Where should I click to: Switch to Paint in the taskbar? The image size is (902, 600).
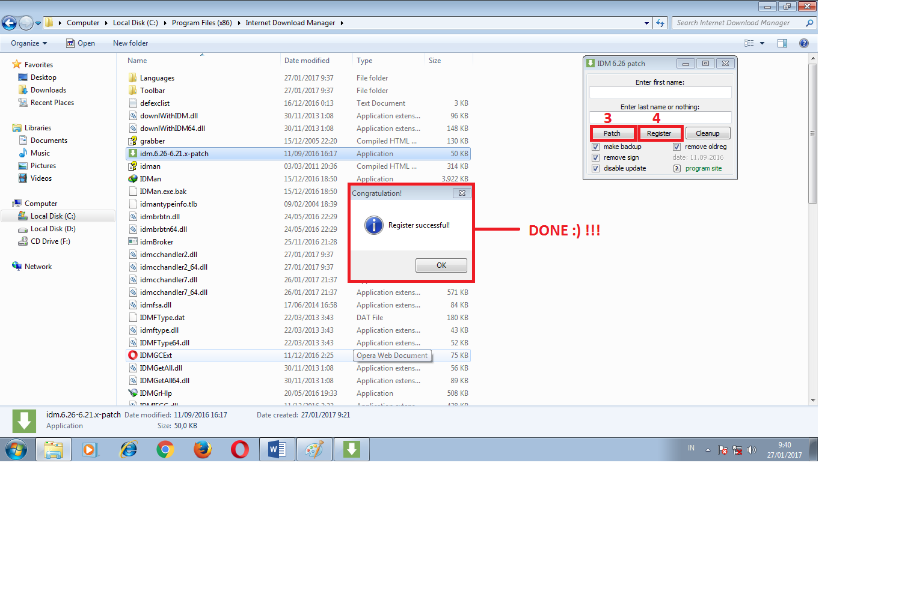314,449
